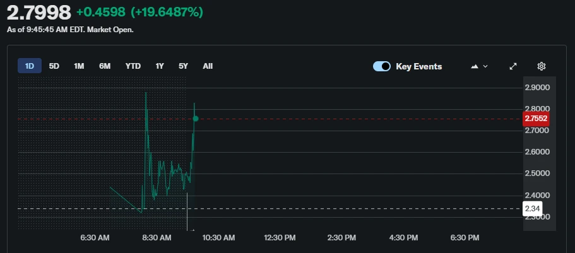Viewport: 575px width, 253px height.
Task: Click the green current price dot
Action: (196, 119)
